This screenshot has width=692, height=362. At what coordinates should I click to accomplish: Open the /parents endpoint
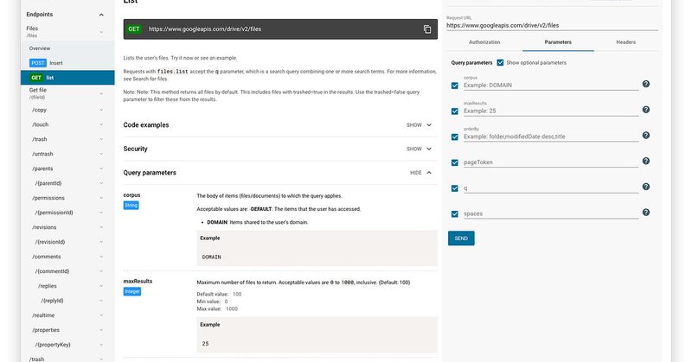pos(42,168)
